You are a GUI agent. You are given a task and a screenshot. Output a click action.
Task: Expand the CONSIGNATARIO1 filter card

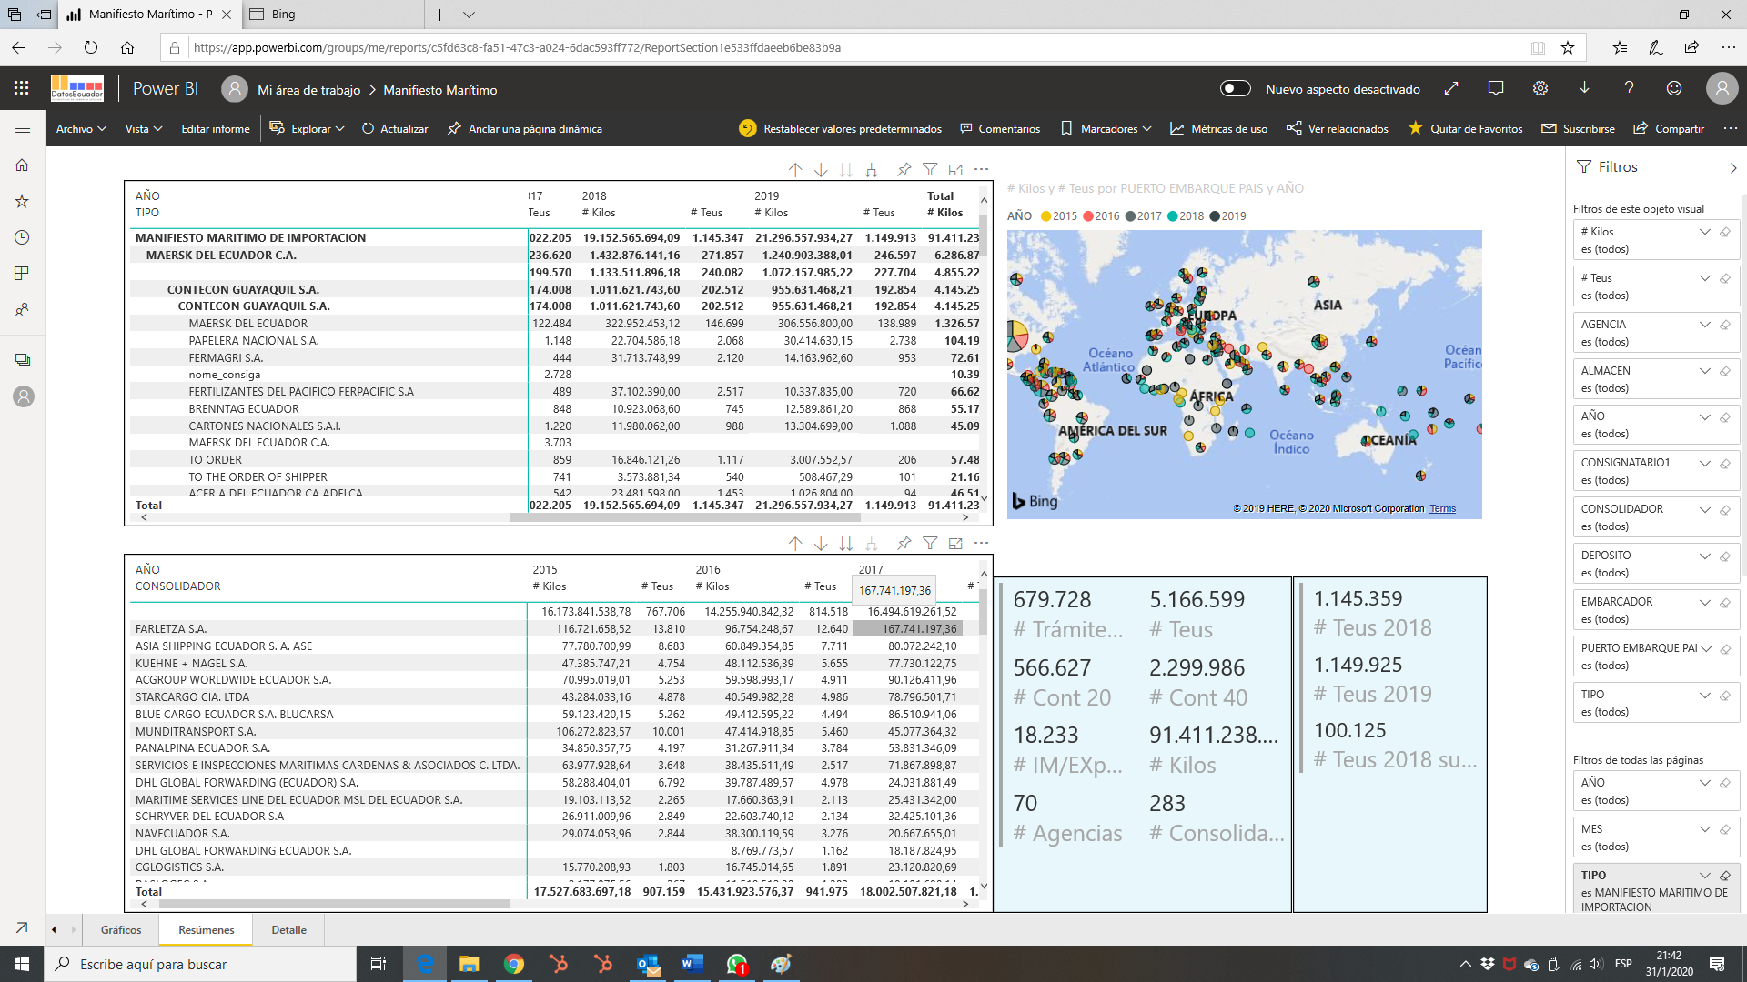tap(1704, 463)
